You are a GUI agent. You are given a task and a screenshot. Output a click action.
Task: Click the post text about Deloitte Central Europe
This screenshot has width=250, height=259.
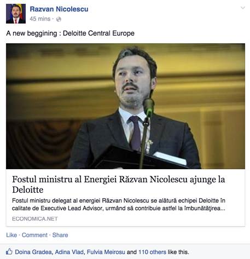[x=70, y=33]
